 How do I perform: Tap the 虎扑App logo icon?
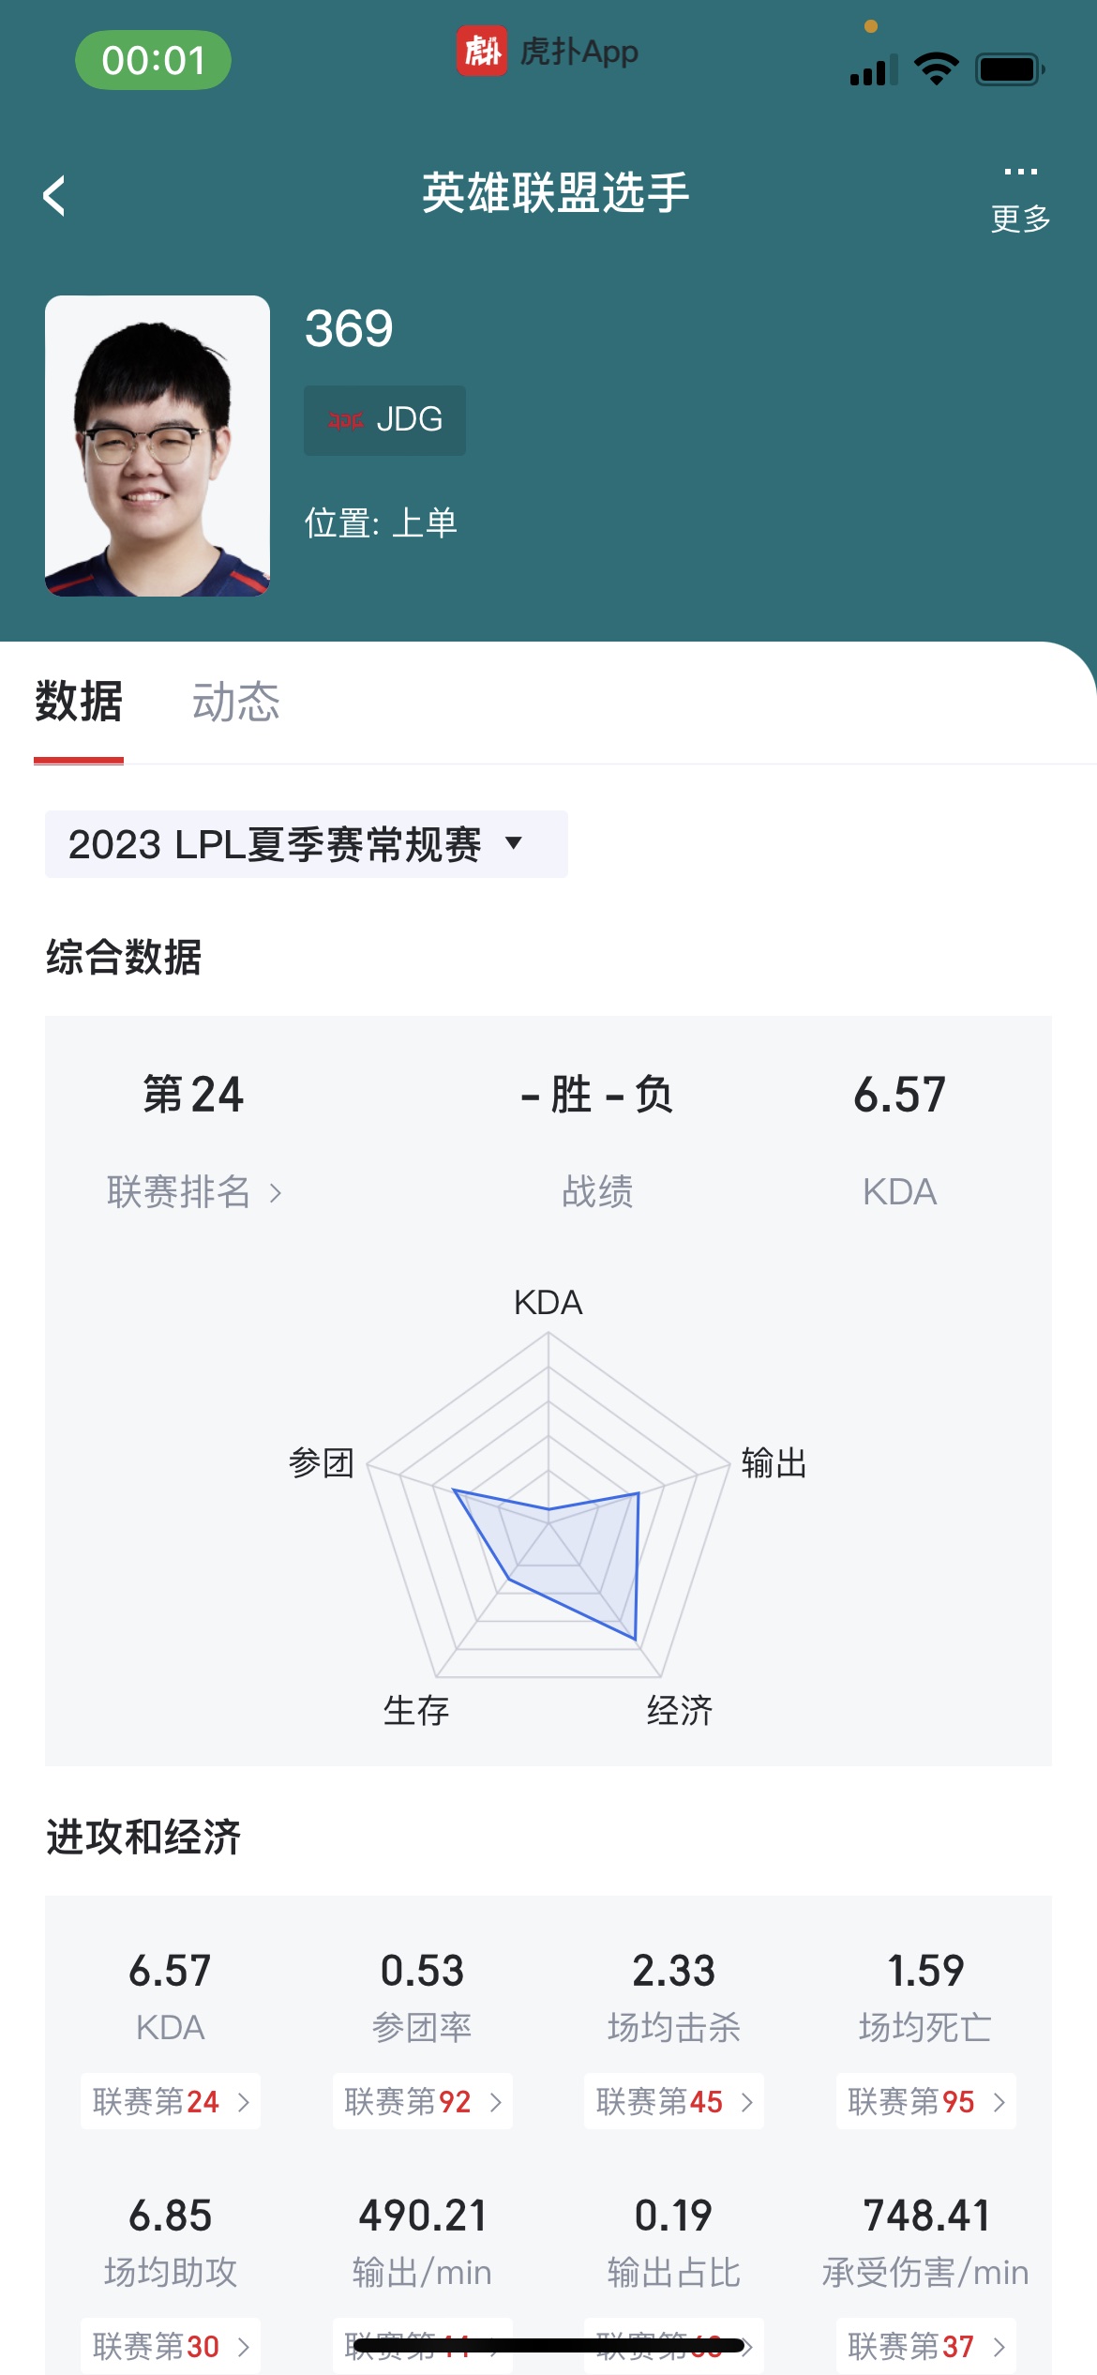(482, 51)
